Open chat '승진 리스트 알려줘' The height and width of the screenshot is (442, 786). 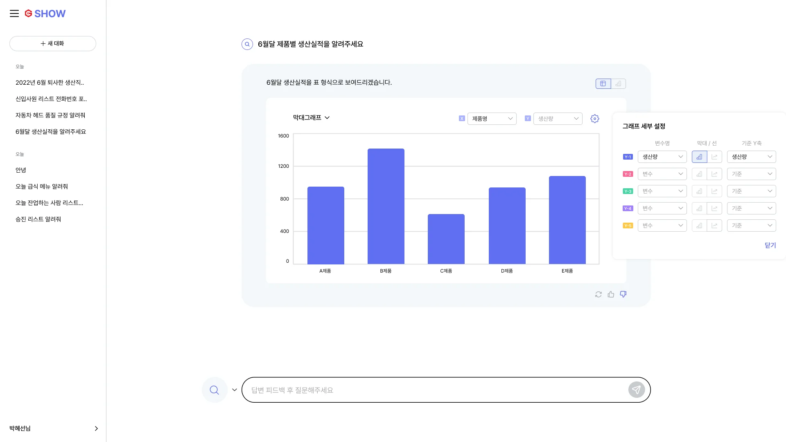pos(38,219)
